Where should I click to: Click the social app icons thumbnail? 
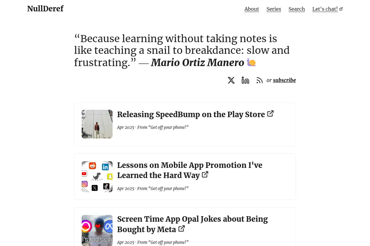click(97, 177)
